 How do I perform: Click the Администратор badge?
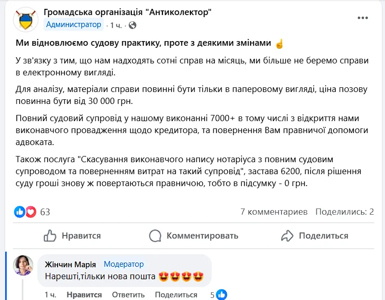pos(74,24)
